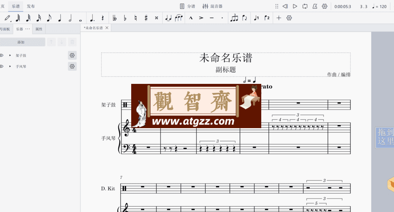Screen dimensions: 394x212
Task: Switch to the 乐谱 tab
Action: tap(15, 6)
